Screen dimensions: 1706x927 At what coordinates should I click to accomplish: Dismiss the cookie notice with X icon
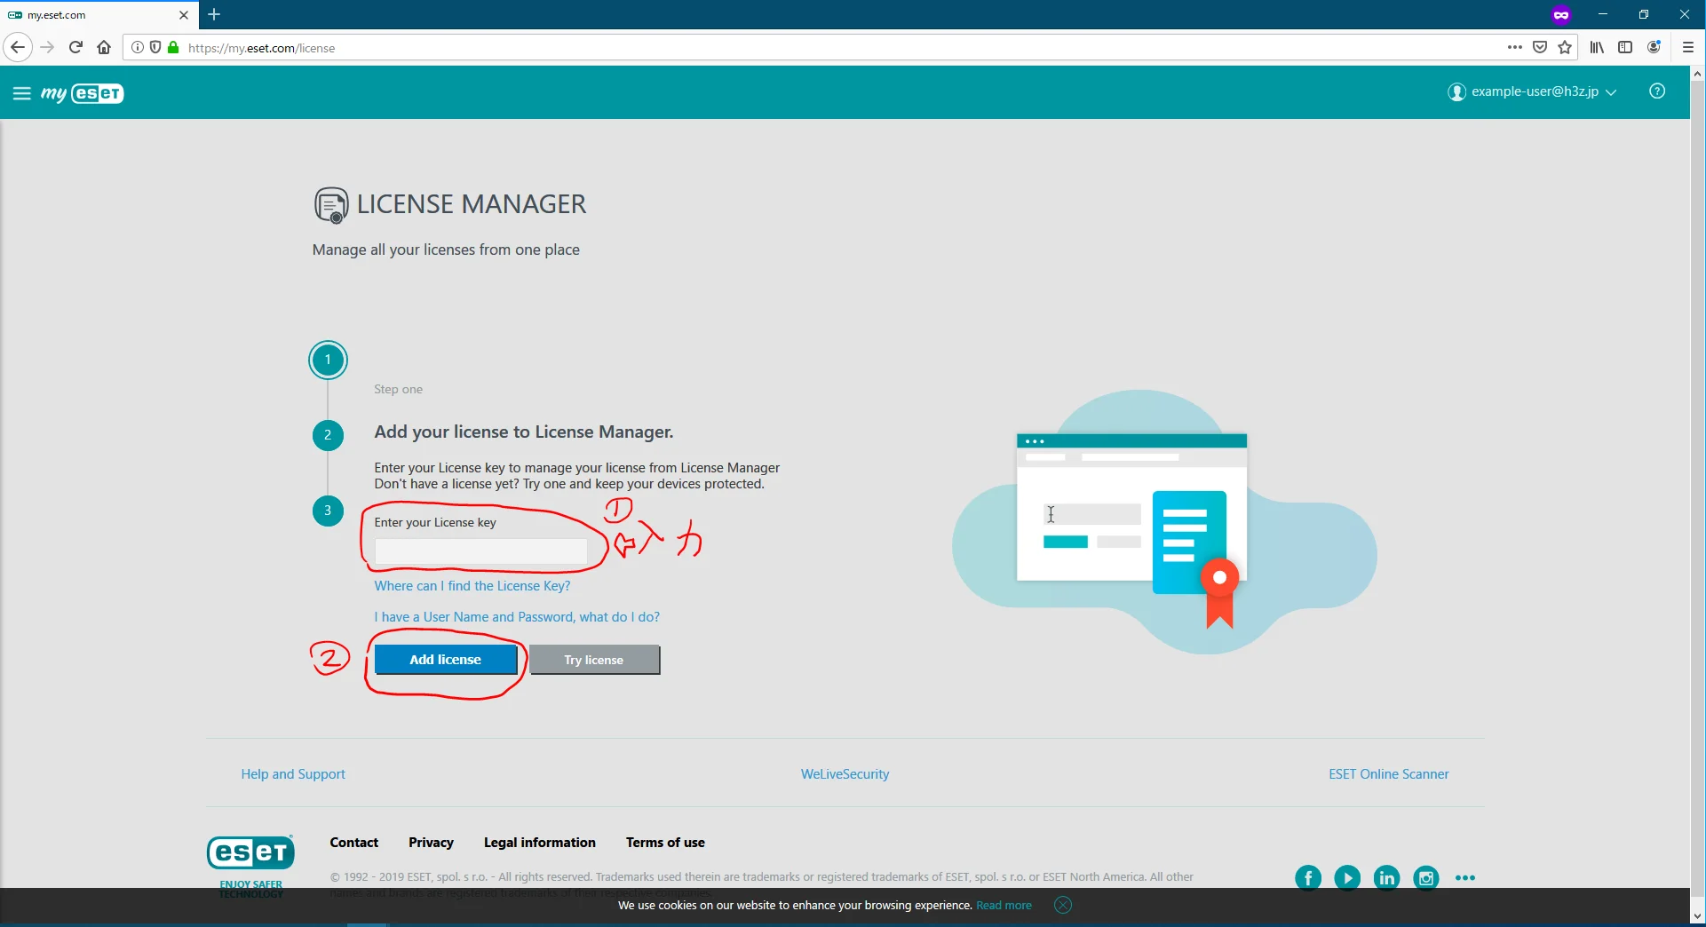tap(1062, 905)
